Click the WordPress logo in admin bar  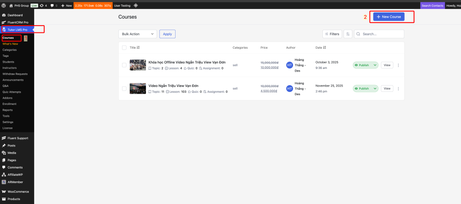(4, 5)
